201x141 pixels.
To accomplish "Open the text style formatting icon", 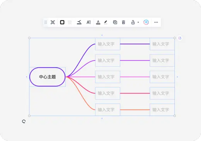I will pyautogui.click(x=89, y=22).
